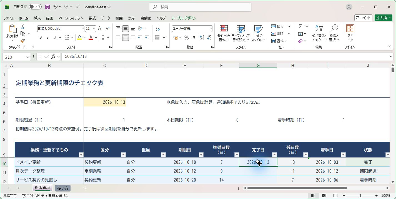
Task: Open the ファイル menu tab
Action: (9, 18)
